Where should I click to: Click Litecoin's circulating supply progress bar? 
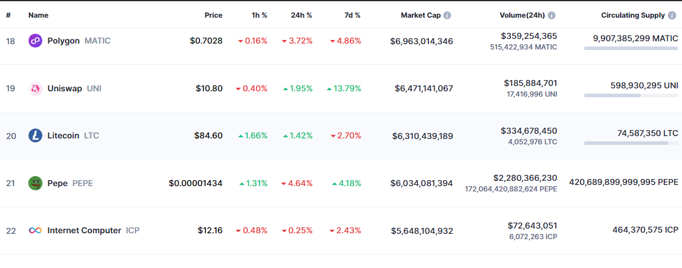pyautogui.click(x=631, y=143)
